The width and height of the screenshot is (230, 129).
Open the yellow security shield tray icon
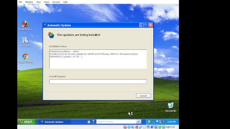[x=149, y=122]
